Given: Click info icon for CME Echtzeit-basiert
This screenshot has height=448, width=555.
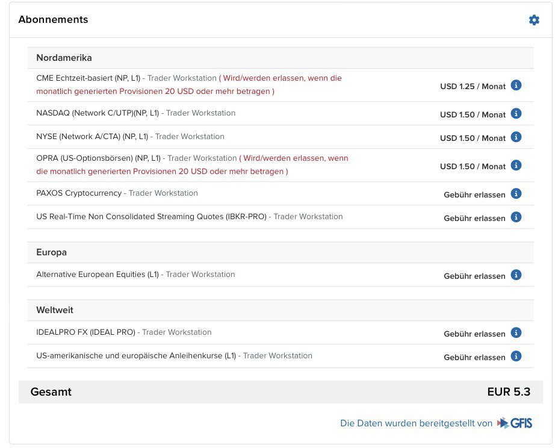Looking at the screenshot, I should (516, 85).
